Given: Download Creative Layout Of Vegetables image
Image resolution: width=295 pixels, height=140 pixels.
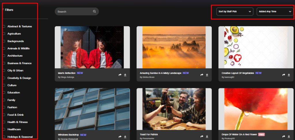Looking at the screenshot, I should click(289, 75).
